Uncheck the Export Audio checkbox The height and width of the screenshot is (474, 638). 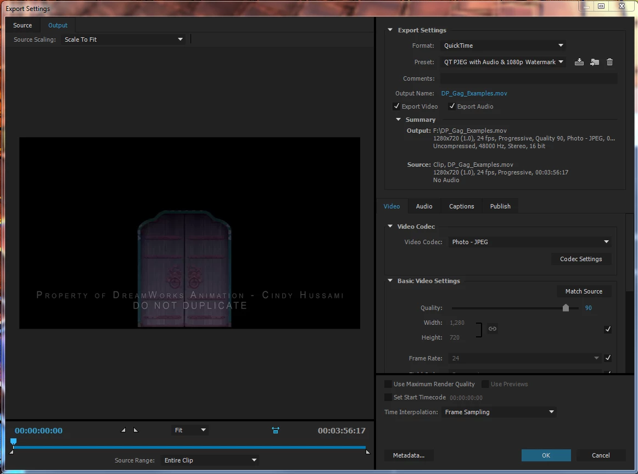tap(452, 106)
